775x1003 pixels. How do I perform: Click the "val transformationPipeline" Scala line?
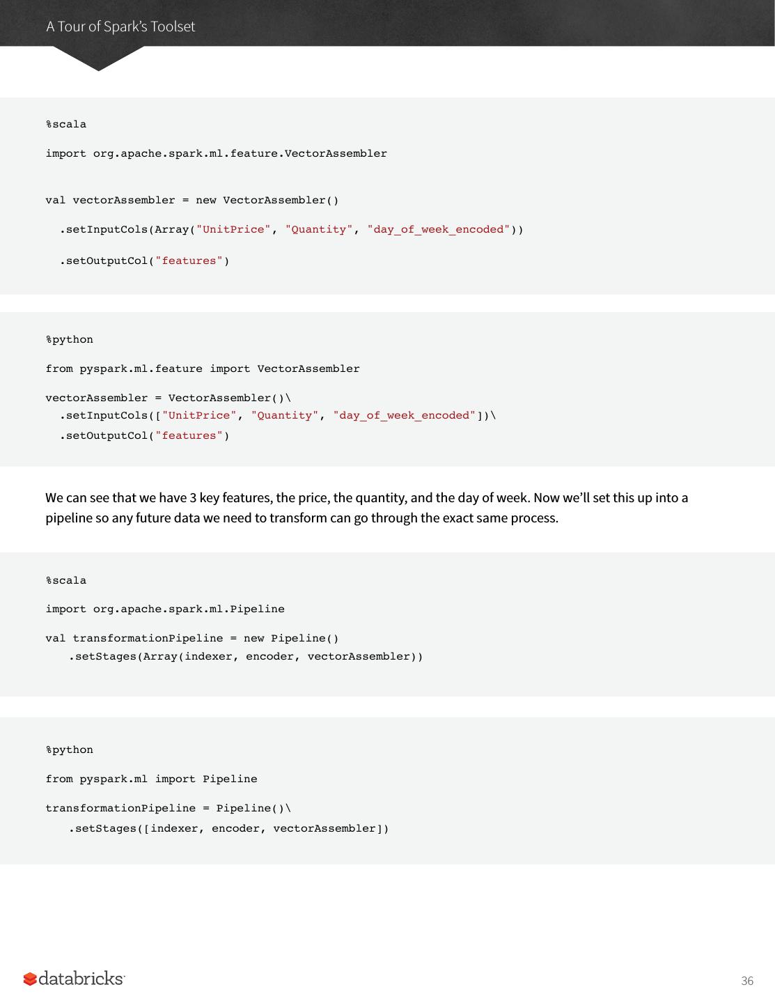point(192,639)
